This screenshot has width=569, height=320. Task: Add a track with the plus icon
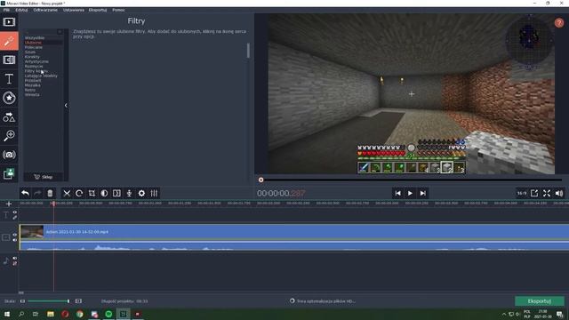tap(9, 204)
